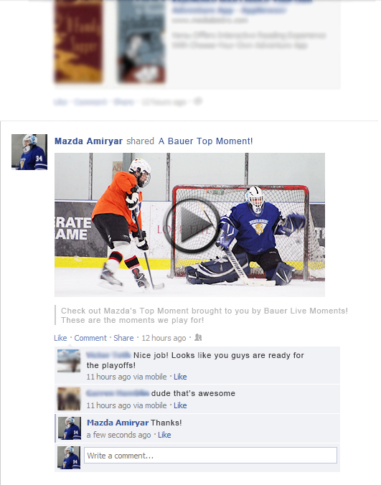Viewport: 381px width, 485px height.
Task: Open first commenter's snowy avatar thumbnail
Action: pos(69,361)
